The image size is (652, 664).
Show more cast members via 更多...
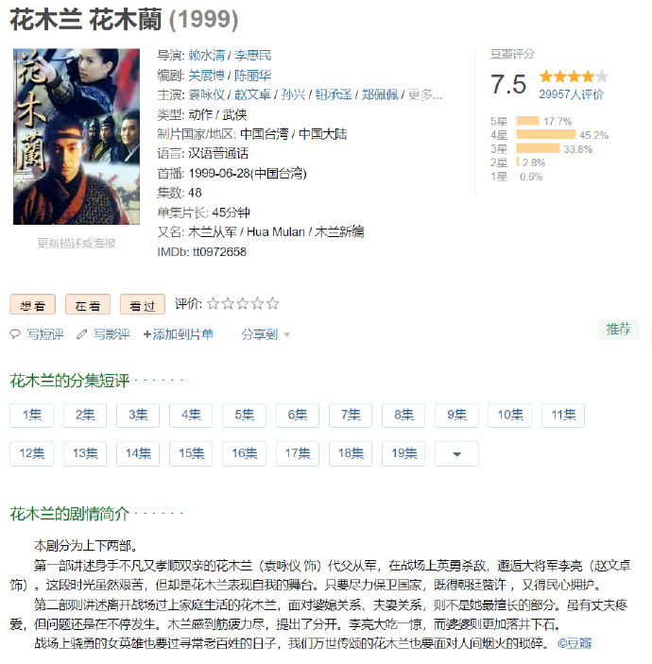click(x=423, y=94)
